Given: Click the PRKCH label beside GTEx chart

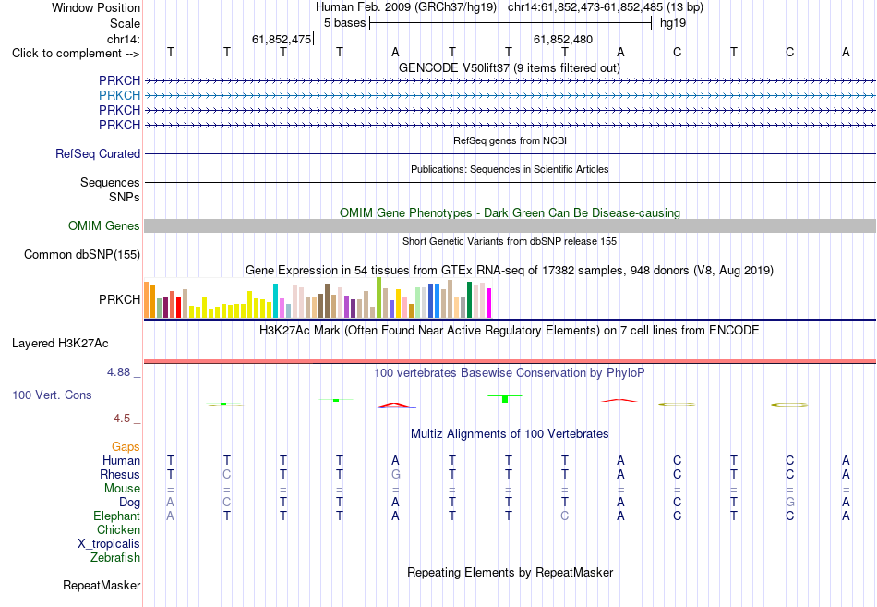Looking at the screenshot, I should pos(119,299).
